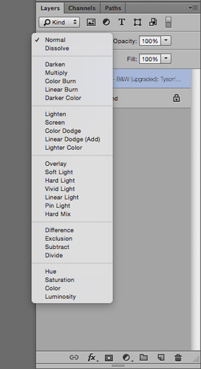Screen dimensions: 201x369
Task: Choose Multiply blend mode
Action: 56,73
